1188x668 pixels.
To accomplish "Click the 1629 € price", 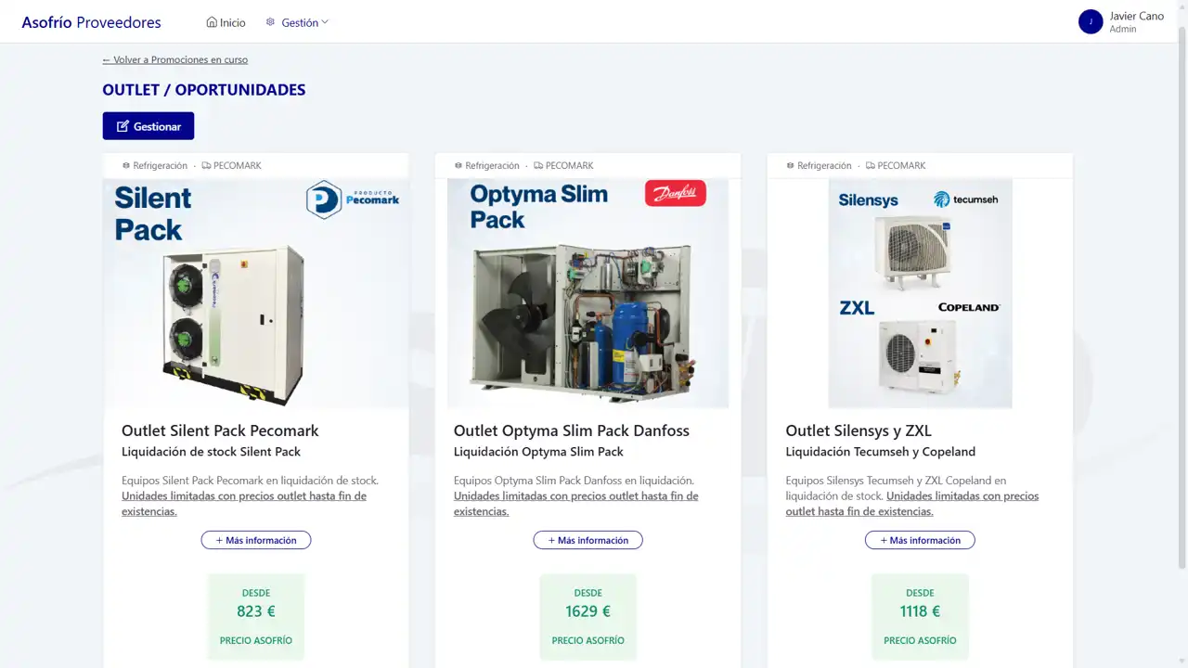I will (588, 611).
